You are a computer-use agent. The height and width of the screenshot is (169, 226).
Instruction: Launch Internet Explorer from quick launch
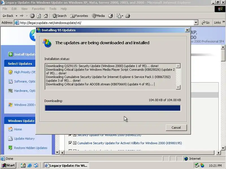pos(30,166)
